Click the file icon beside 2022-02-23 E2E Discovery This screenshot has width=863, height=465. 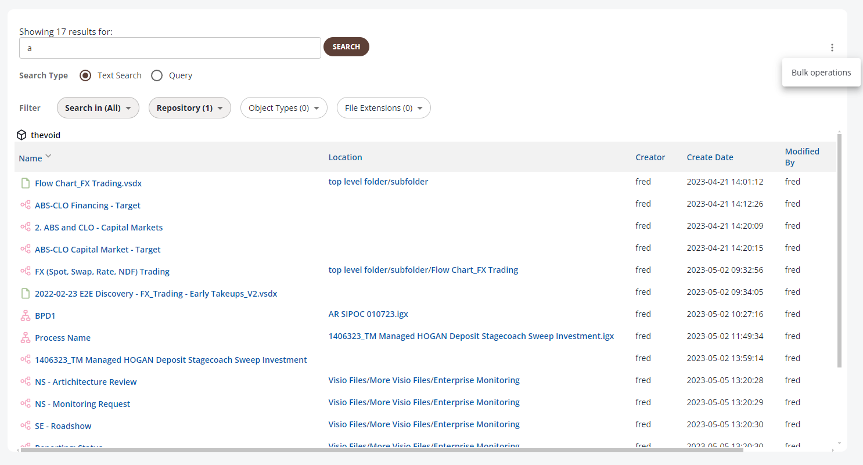[25, 294]
